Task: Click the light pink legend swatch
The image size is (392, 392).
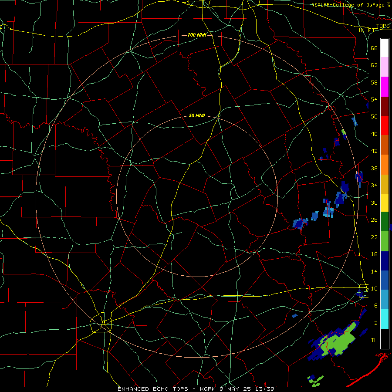Action: [385, 67]
